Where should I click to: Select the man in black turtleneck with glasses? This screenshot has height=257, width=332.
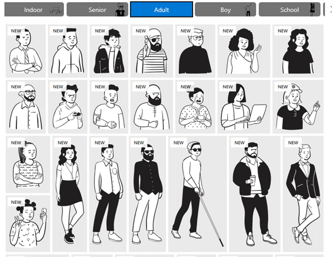coord(195,51)
